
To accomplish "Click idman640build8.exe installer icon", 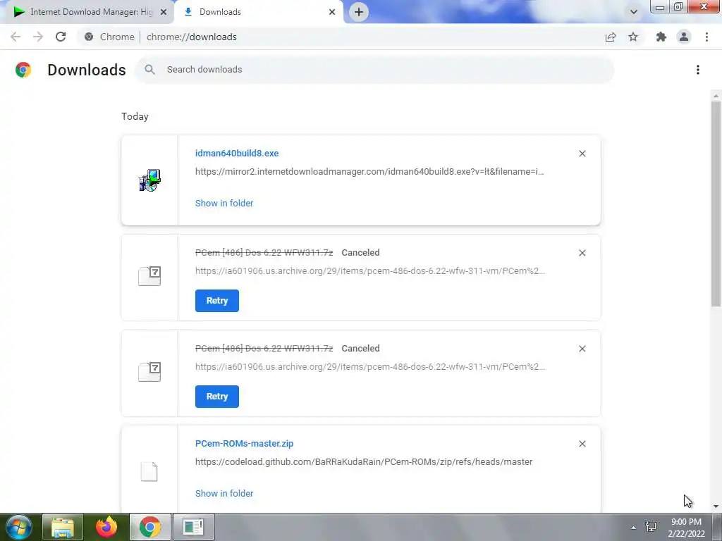I will 149,180.
